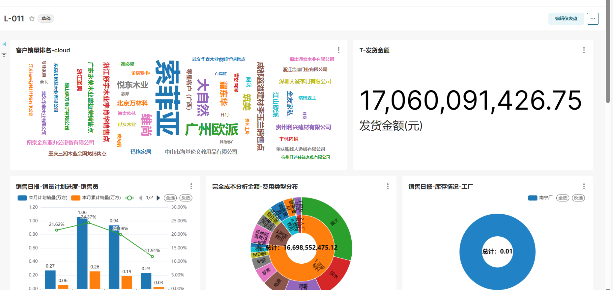The width and height of the screenshot is (613, 290).
Task: Click the big number 17,060,091,426.75
Action: click(x=471, y=100)
